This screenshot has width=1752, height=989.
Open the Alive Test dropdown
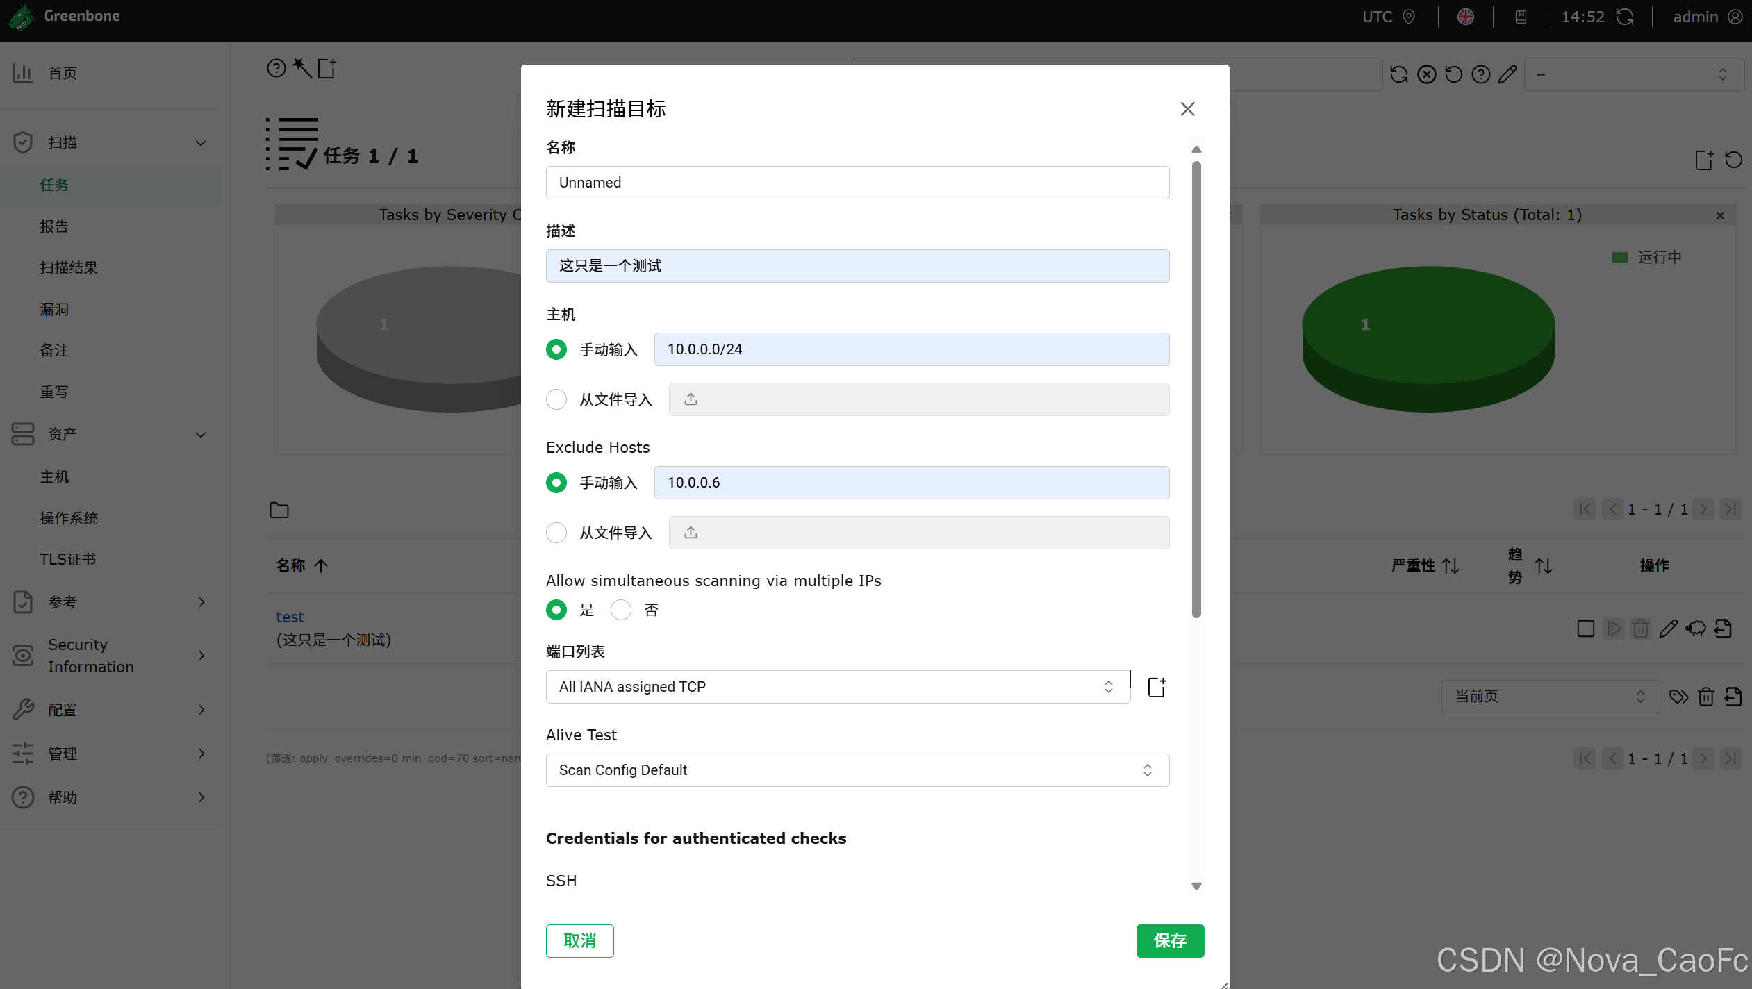(857, 770)
